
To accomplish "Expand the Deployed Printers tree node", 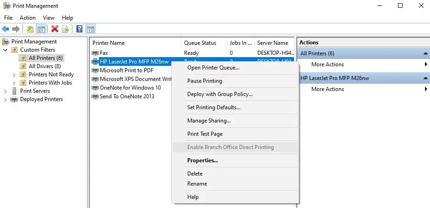I will 5,100.
